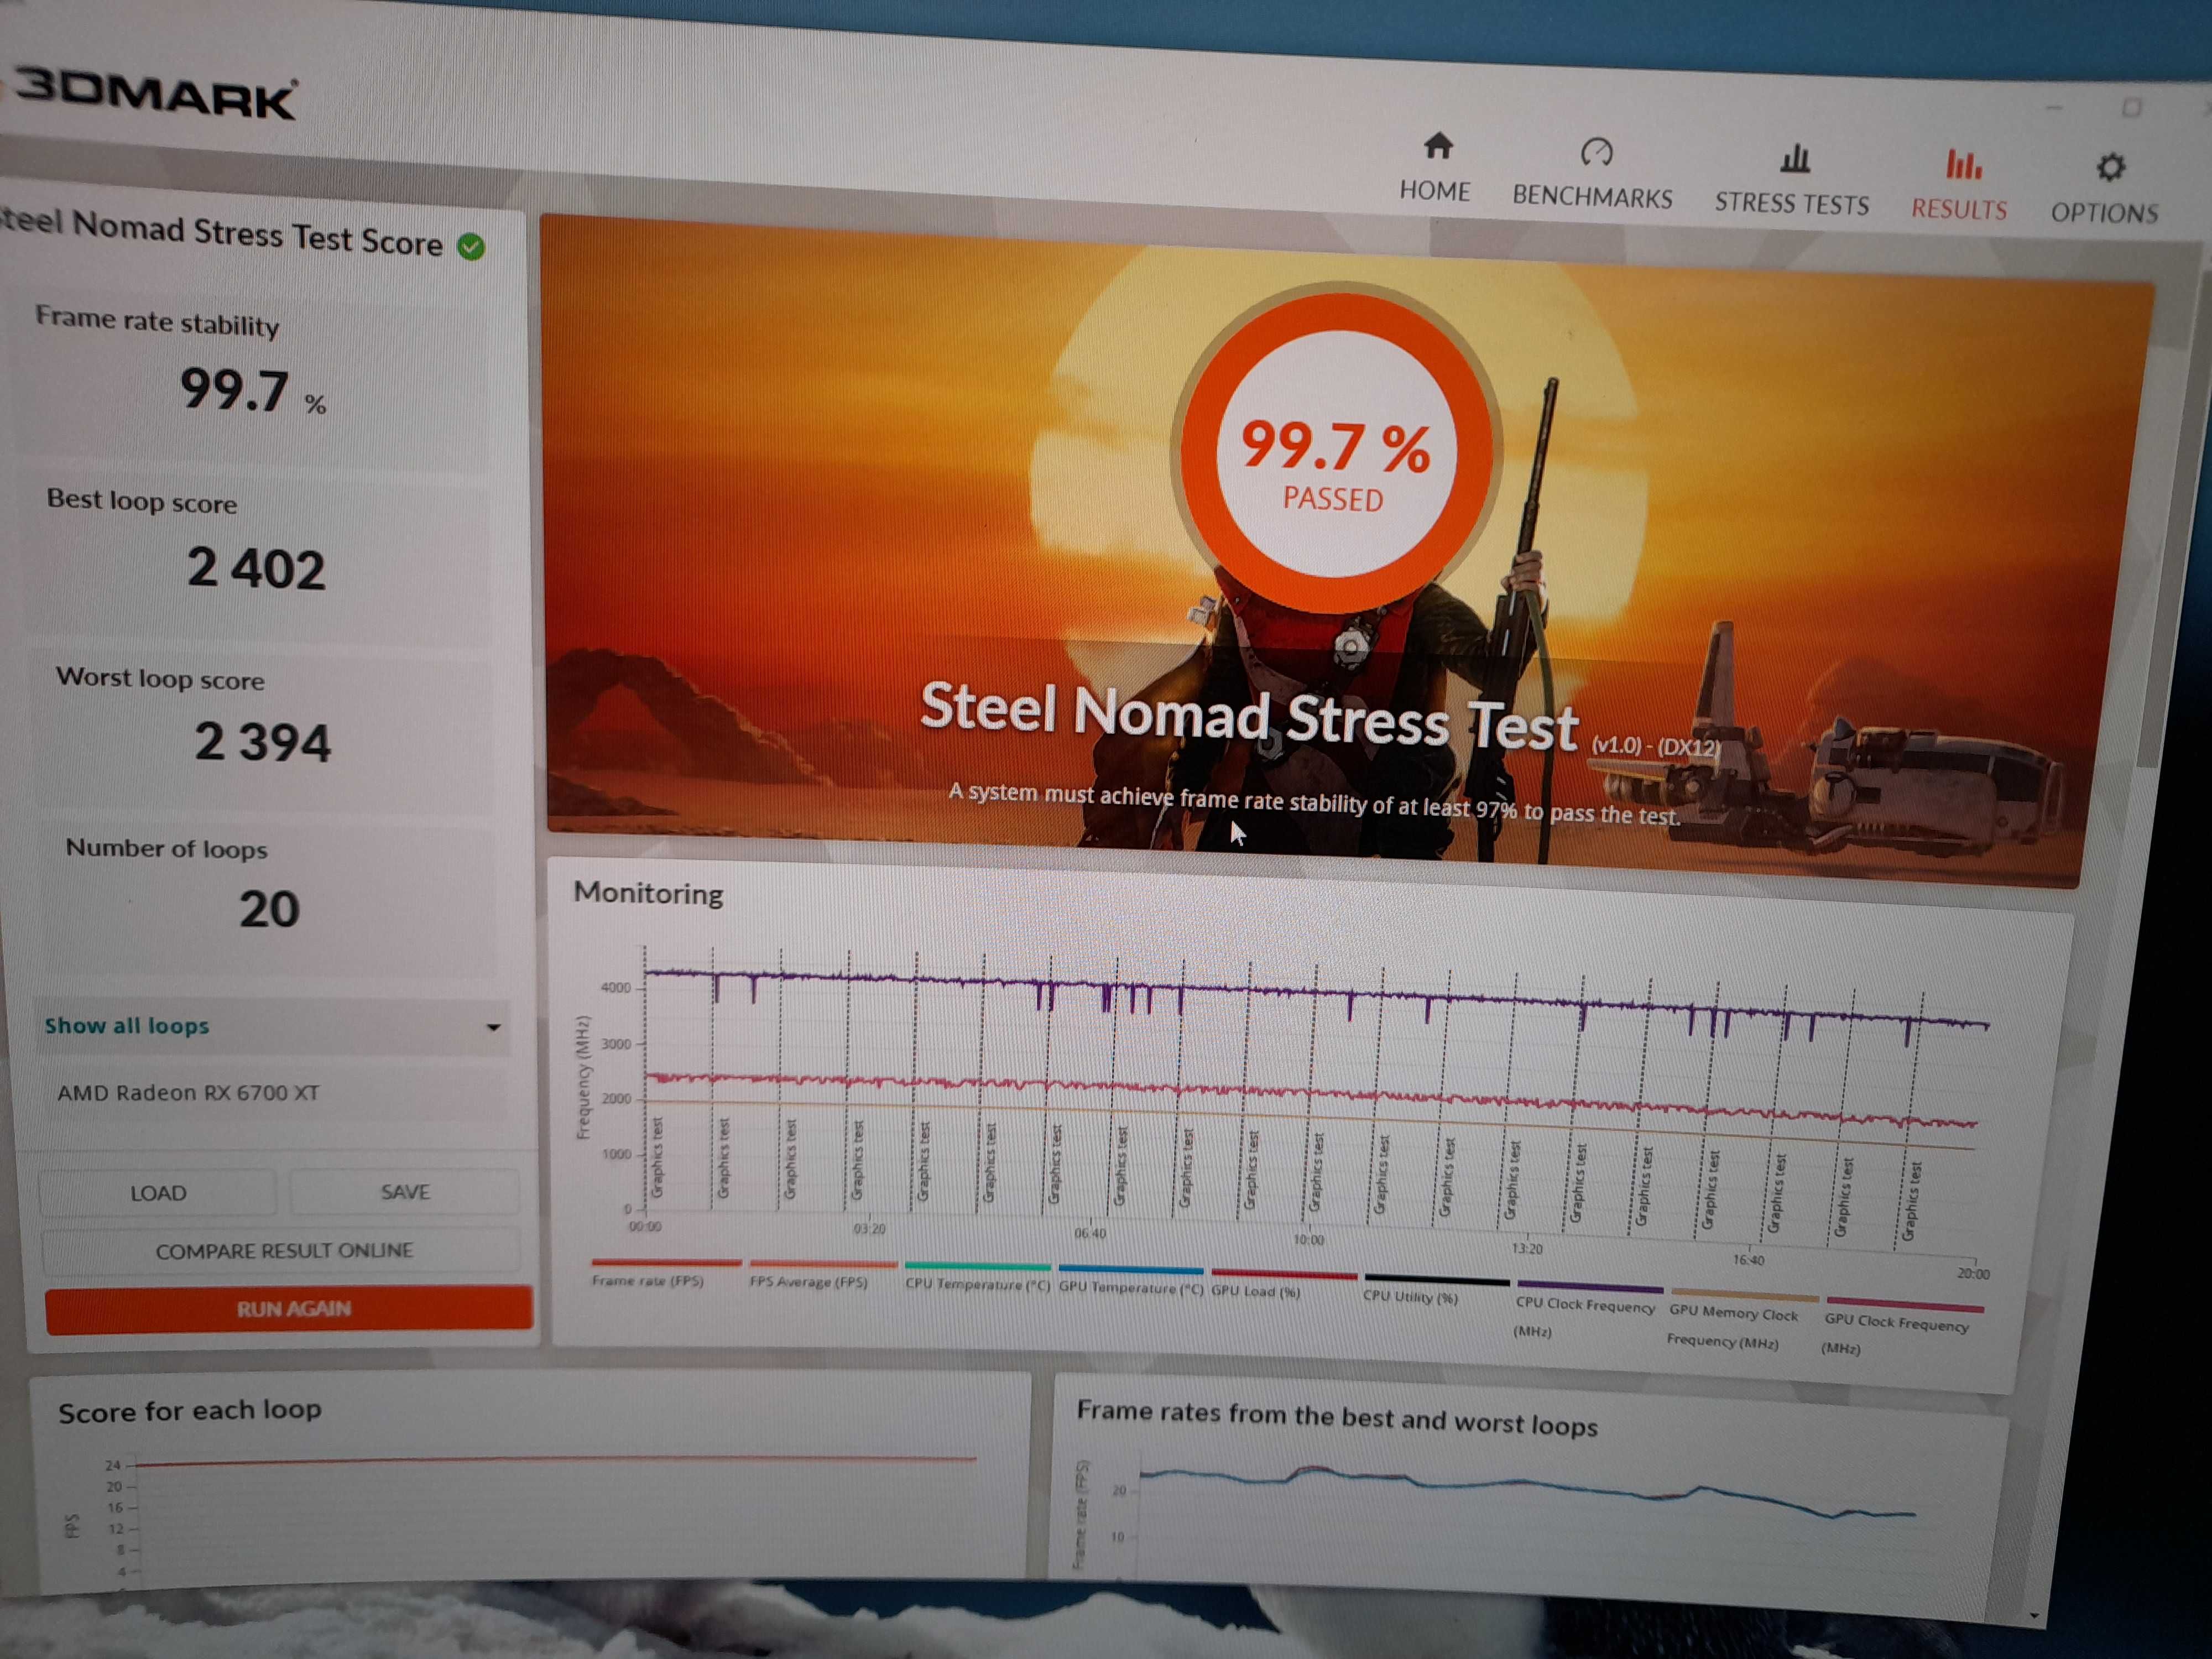The height and width of the screenshot is (1659, 2212).
Task: Click the Home house icon
Action: 1438,147
